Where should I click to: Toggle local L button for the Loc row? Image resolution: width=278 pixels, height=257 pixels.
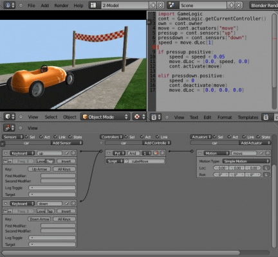coord(266,168)
